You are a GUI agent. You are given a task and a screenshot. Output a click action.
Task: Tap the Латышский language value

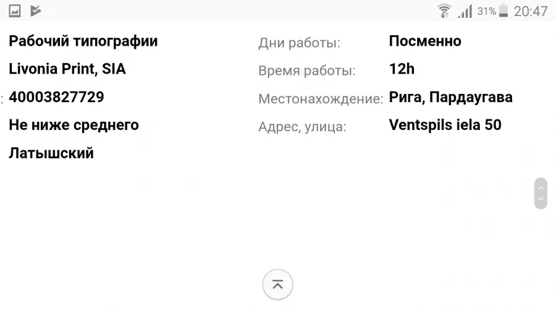(51, 153)
